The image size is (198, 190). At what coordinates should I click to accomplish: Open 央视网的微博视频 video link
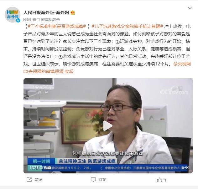(46, 72)
